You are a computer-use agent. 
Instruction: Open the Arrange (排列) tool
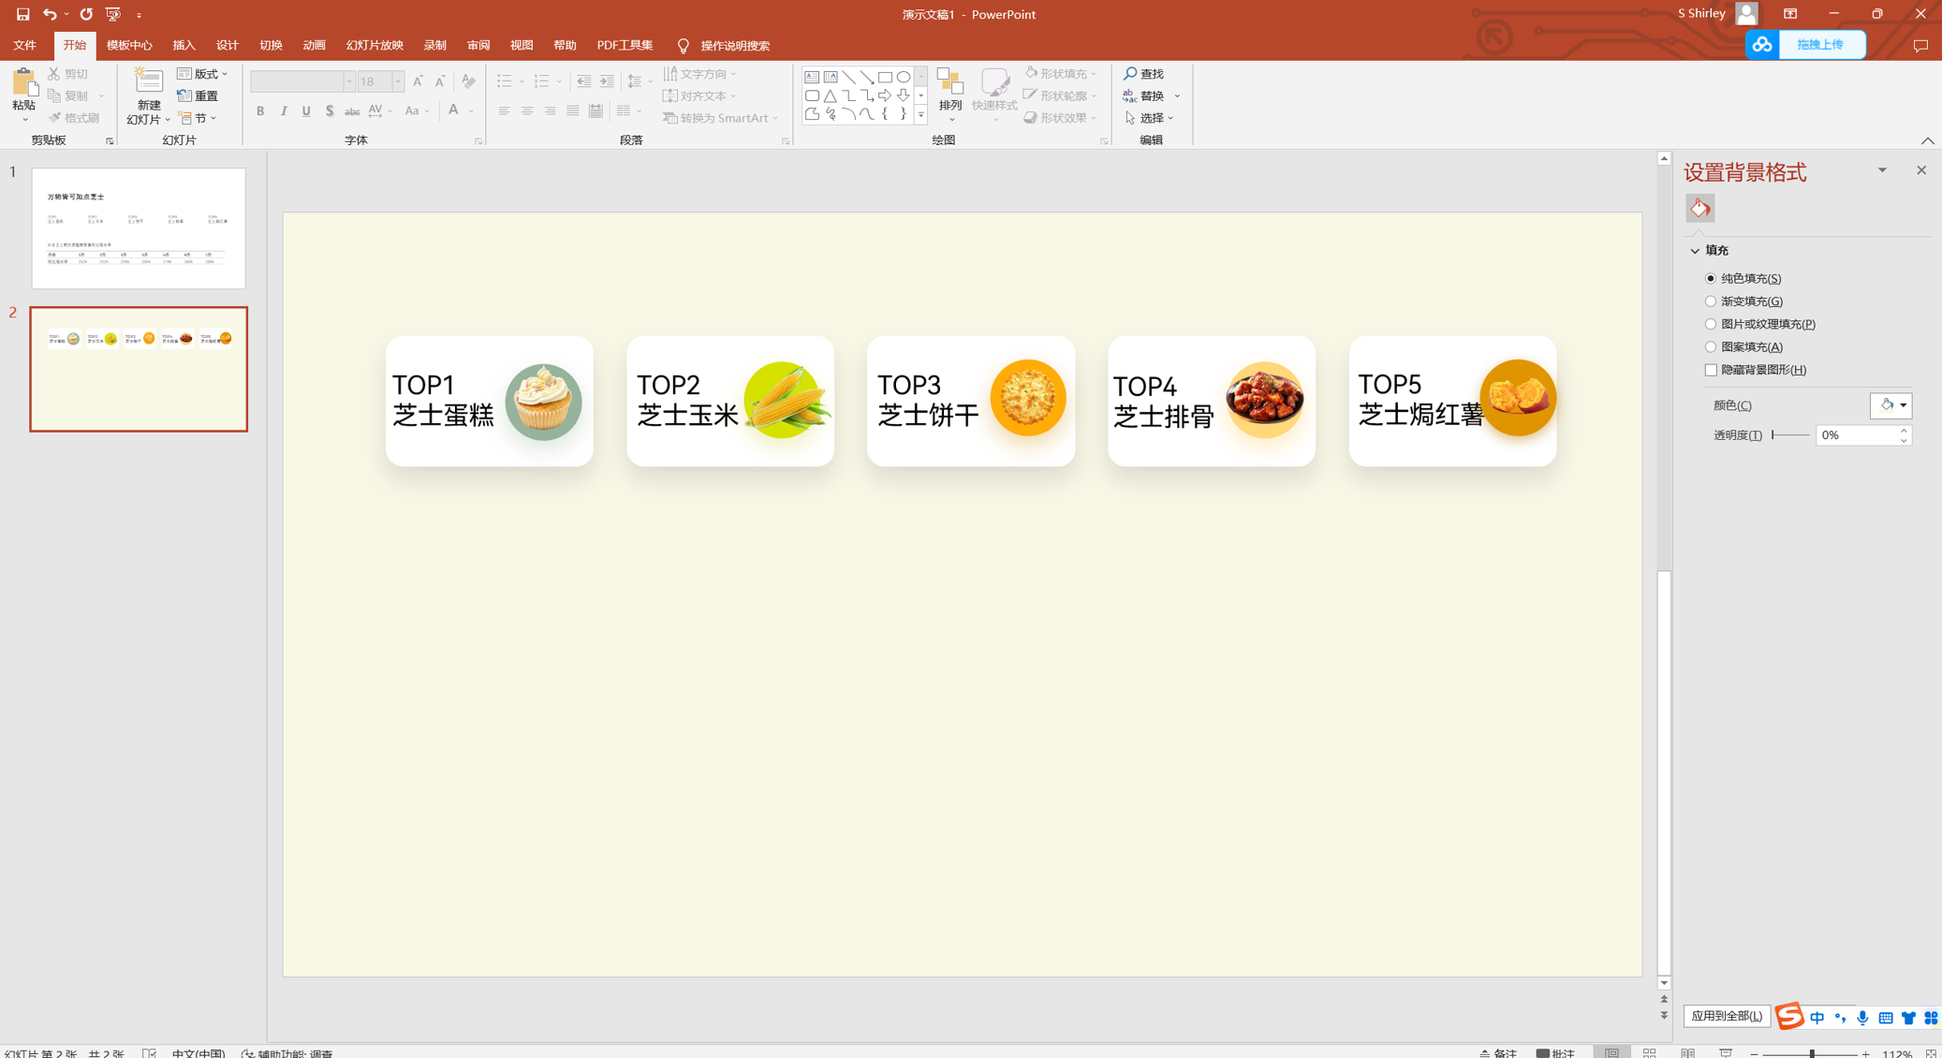(x=950, y=91)
